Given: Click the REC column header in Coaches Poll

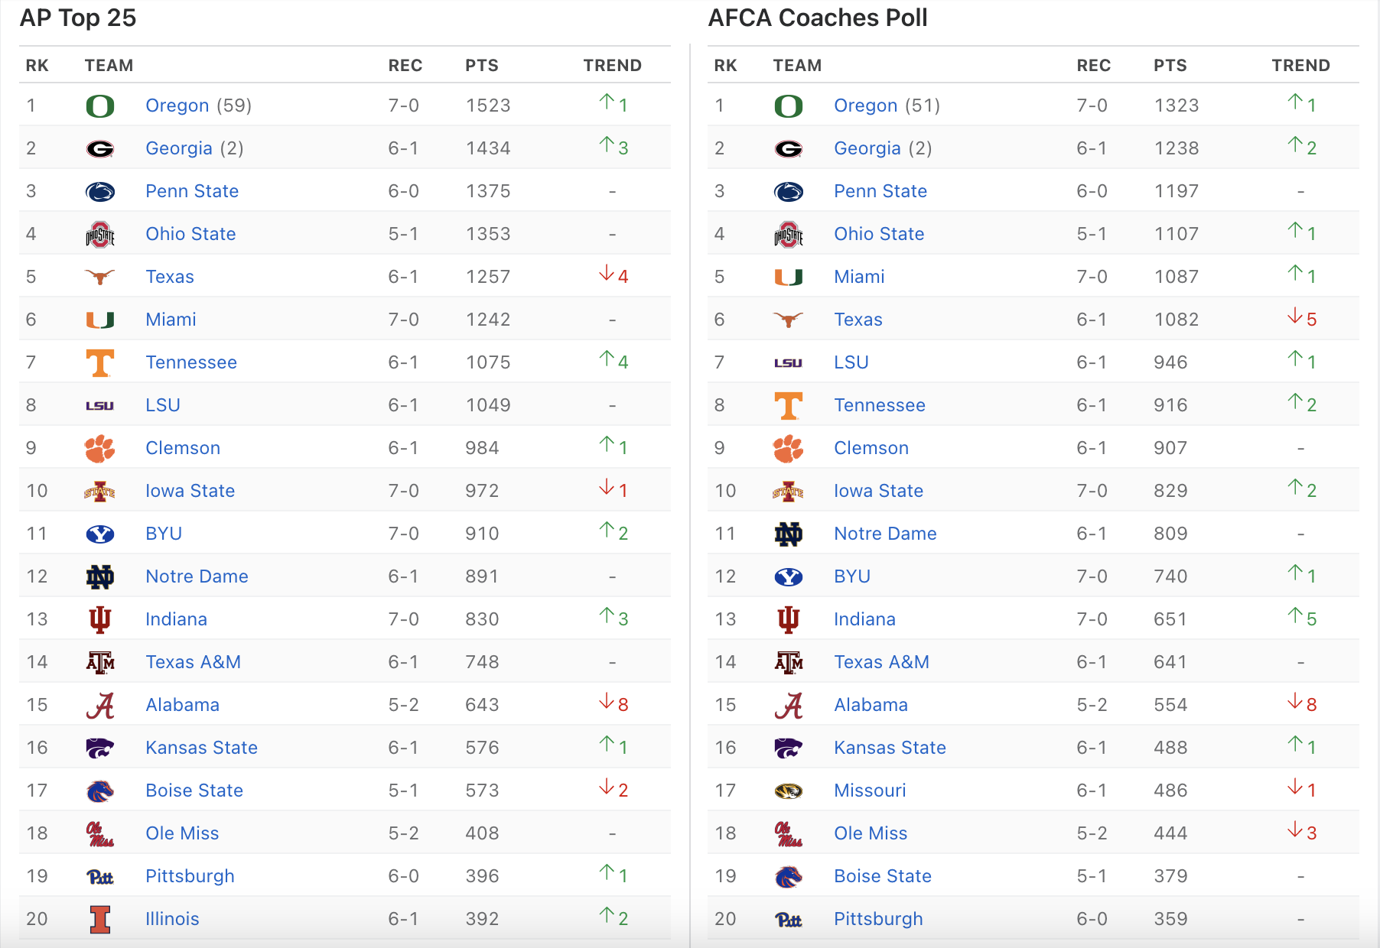Looking at the screenshot, I should pyautogui.click(x=1094, y=66).
